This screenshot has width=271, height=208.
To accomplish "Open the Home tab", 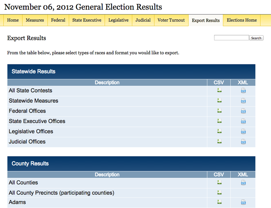I will click(x=13, y=20).
